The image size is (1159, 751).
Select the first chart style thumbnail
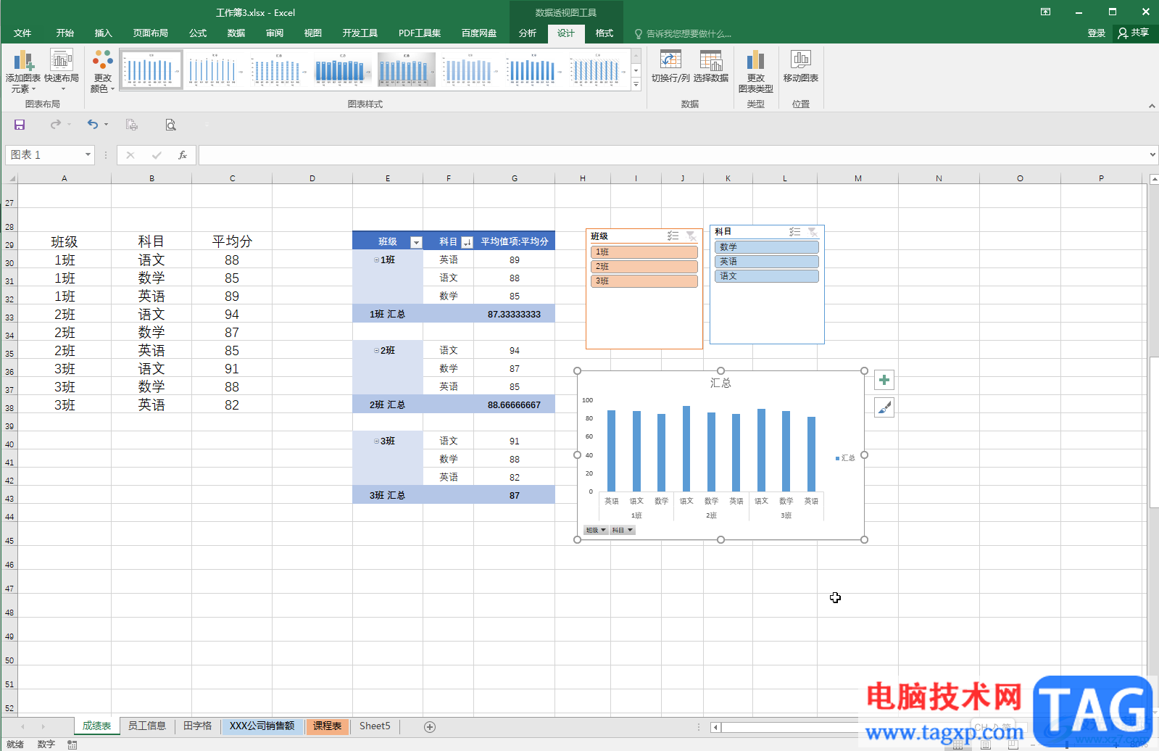click(151, 70)
